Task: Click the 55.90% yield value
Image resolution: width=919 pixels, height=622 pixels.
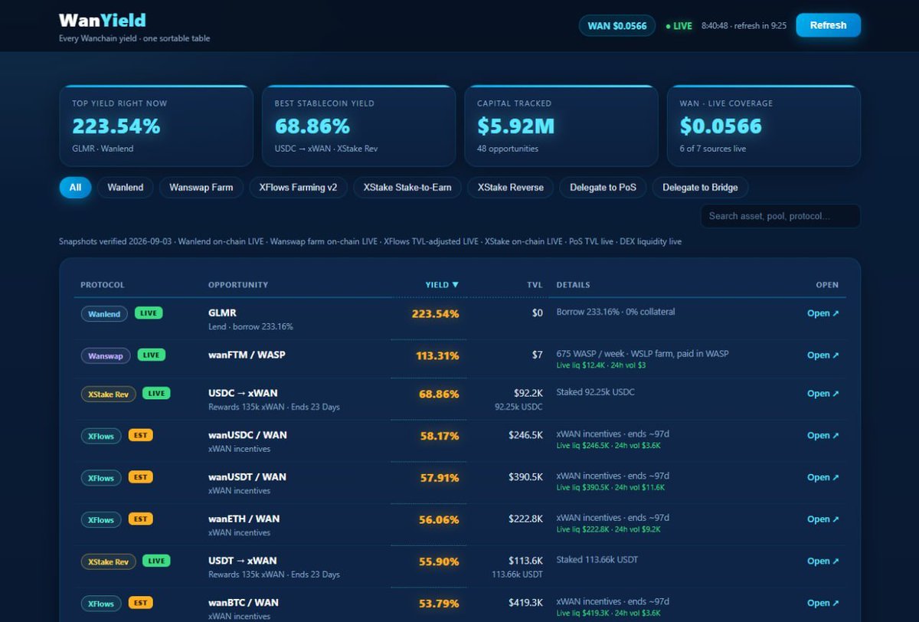Action: click(439, 561)
